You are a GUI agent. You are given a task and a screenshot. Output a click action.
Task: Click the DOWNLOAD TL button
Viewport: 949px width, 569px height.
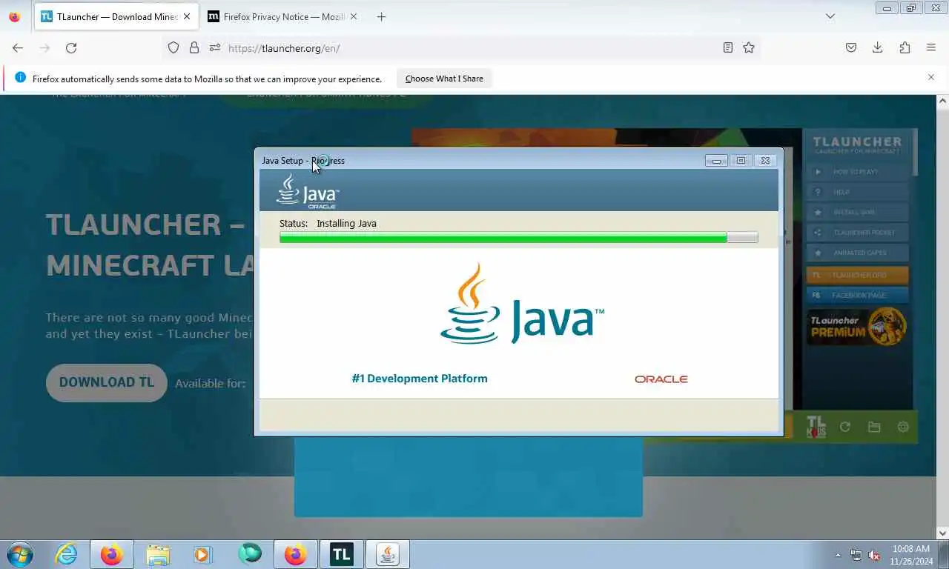[107, 382]
